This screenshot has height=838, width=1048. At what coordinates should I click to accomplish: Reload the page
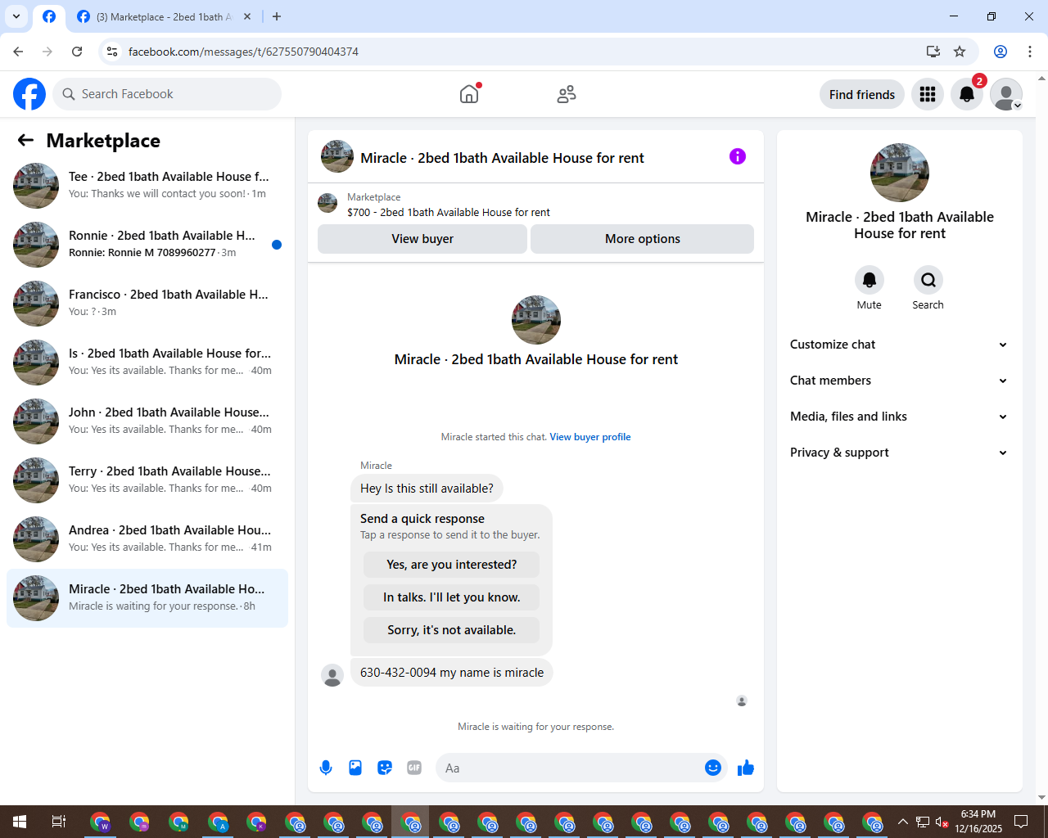click(77, 52)
